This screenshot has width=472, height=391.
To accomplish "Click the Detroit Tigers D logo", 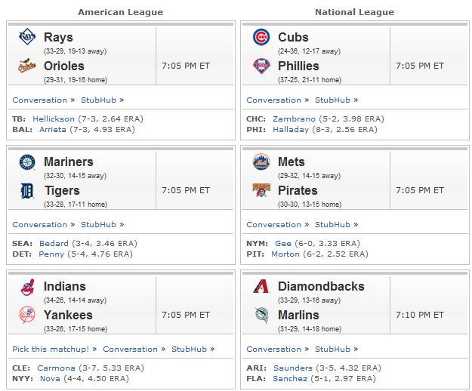I will point(27,191).
